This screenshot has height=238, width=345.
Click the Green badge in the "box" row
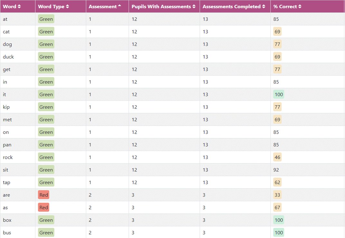pos(46,220)
